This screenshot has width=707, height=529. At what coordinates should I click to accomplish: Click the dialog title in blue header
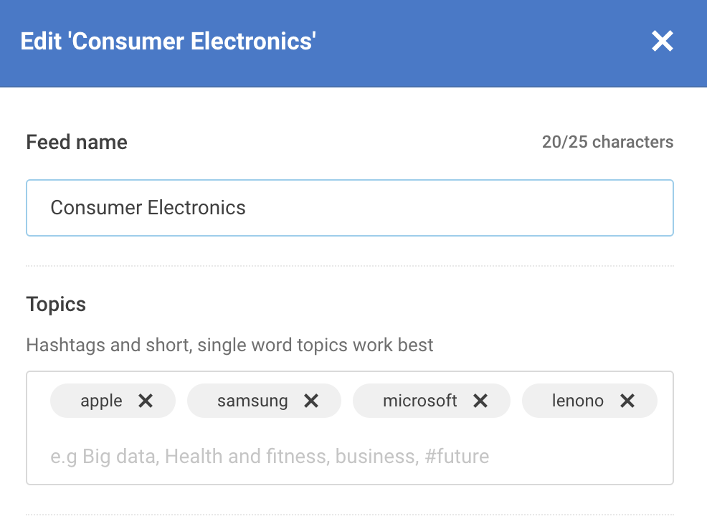[x=169, y=42]
